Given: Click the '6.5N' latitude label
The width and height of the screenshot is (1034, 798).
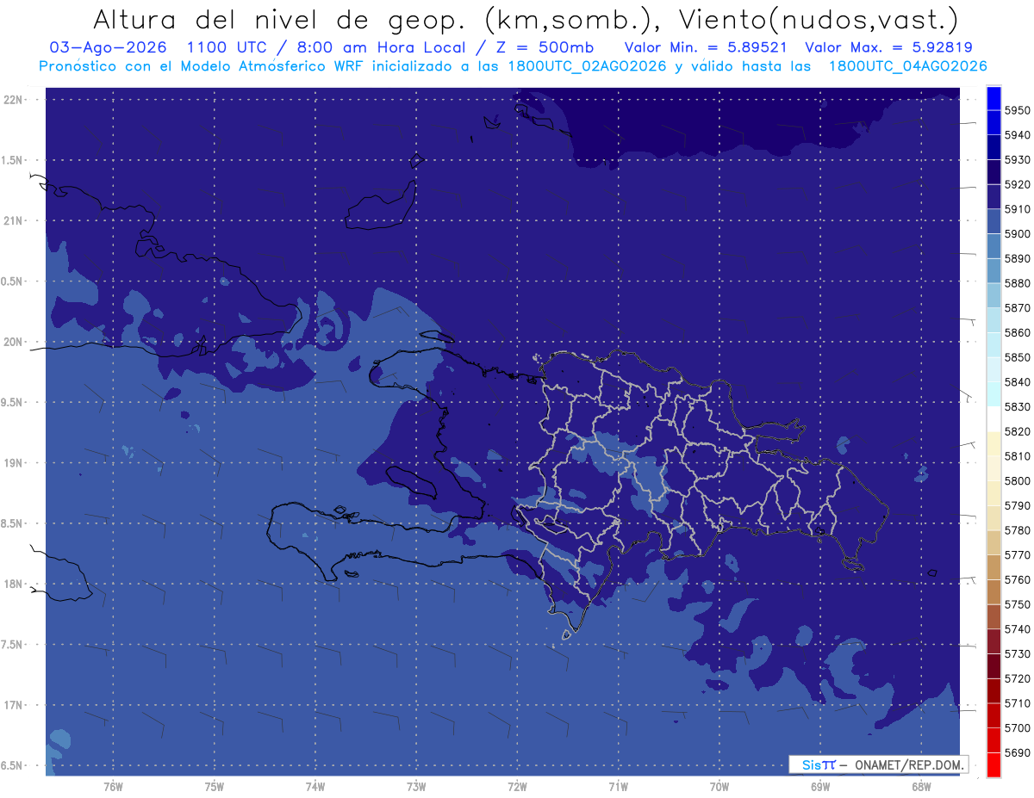Looking at the screenshot, I should pos(13,765).
